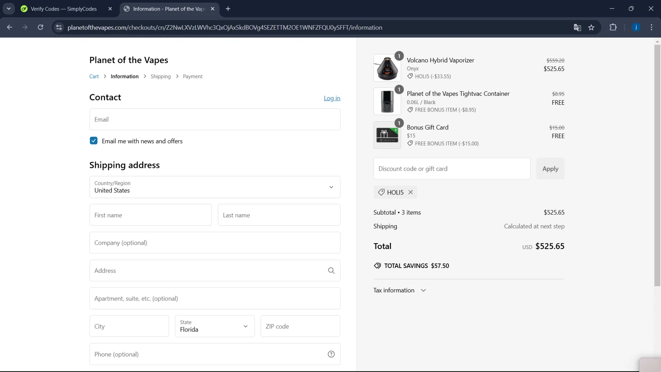Click the Bonus Gift Card thumbnail
Screen dimensions: 661x372
coord(387,135)
